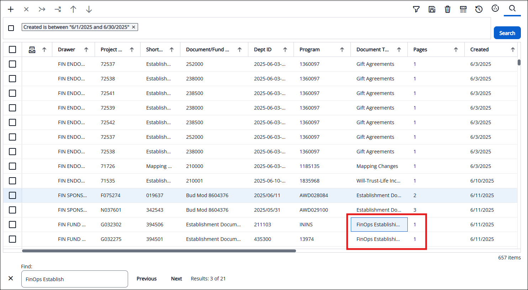Sort by Dept ID column arrow

pos(285,50)
